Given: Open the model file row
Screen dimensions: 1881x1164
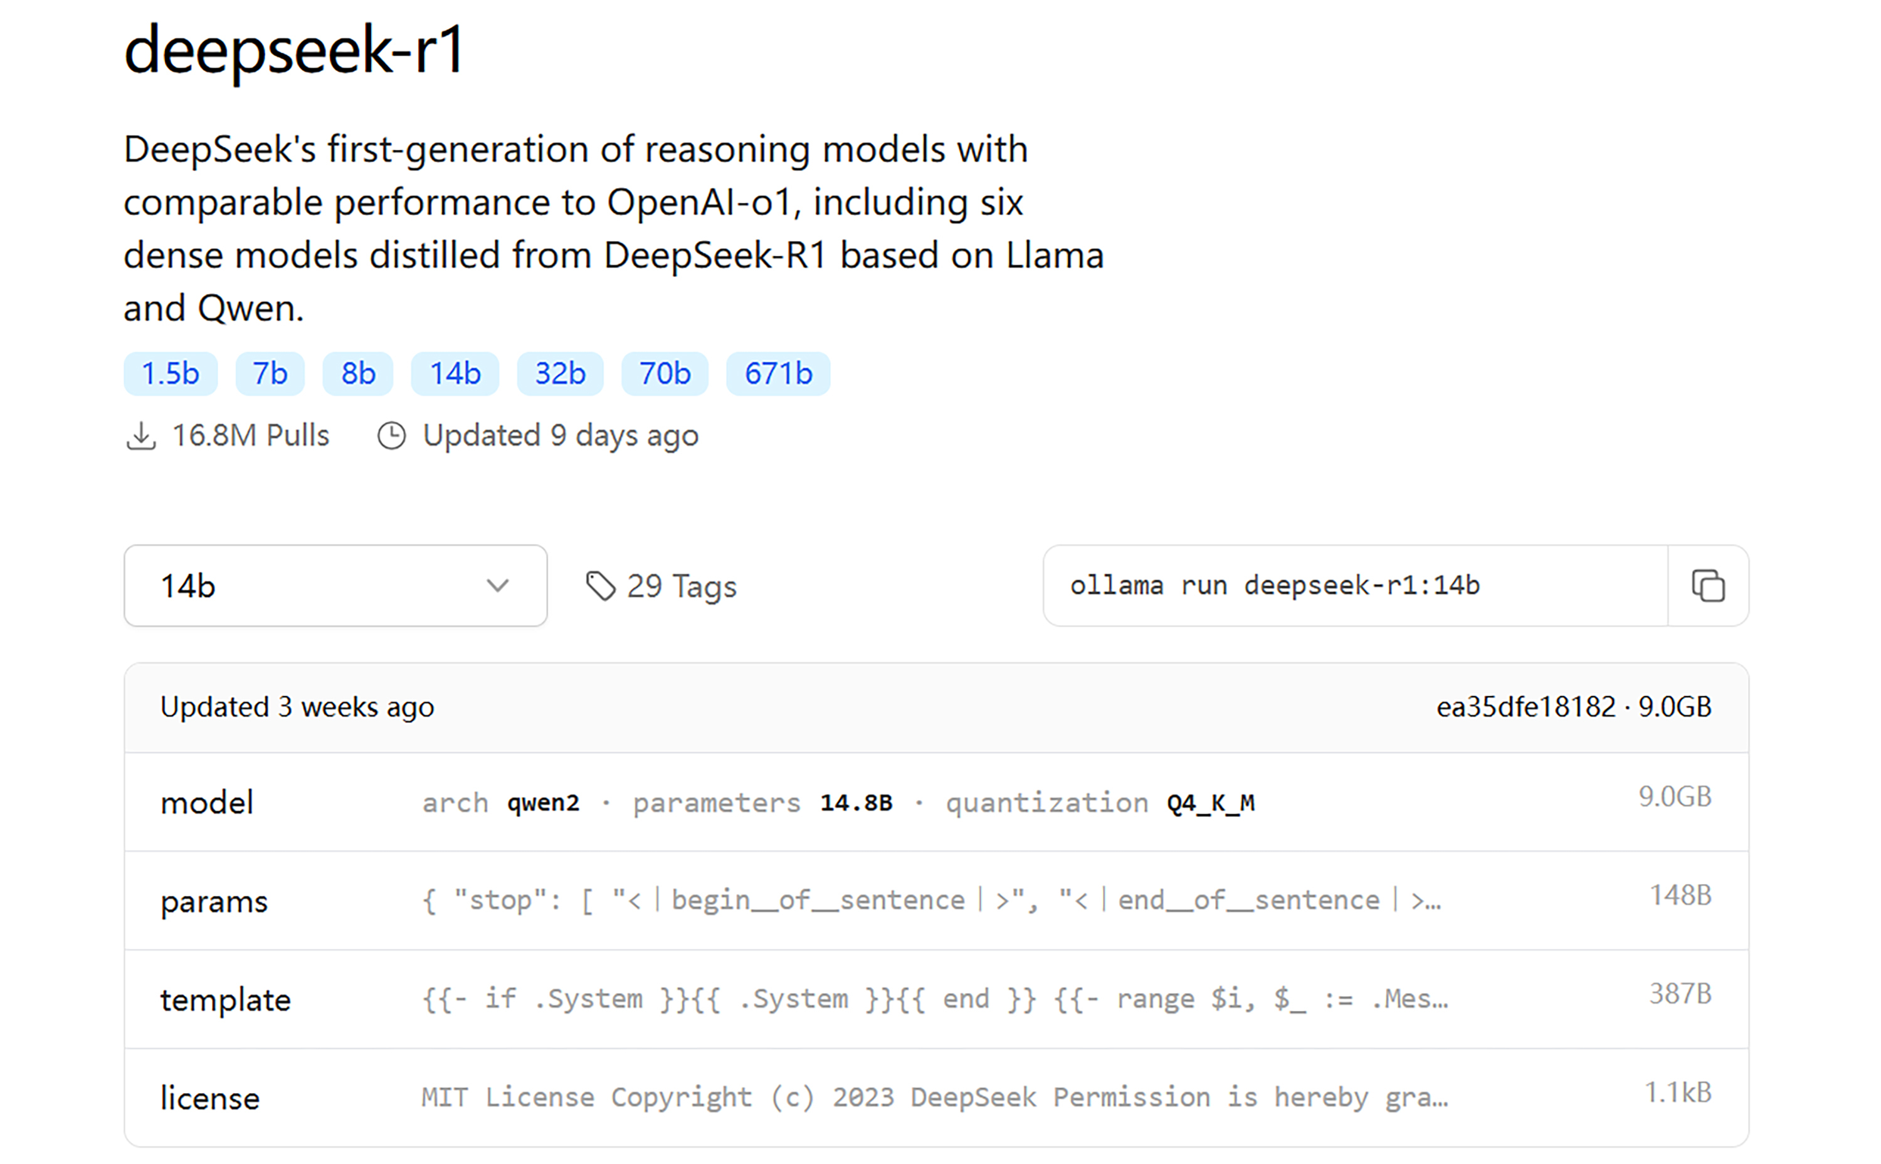Looking at the screenshot, I should 936,802.
